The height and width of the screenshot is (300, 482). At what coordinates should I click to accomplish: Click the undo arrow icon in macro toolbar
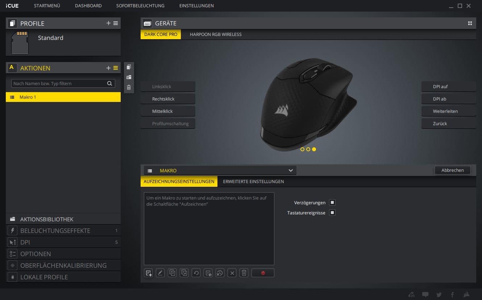tap(196, 273)
